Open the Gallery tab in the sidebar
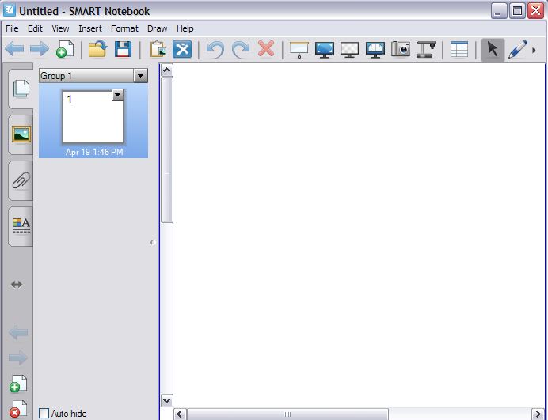 [21, 134]
